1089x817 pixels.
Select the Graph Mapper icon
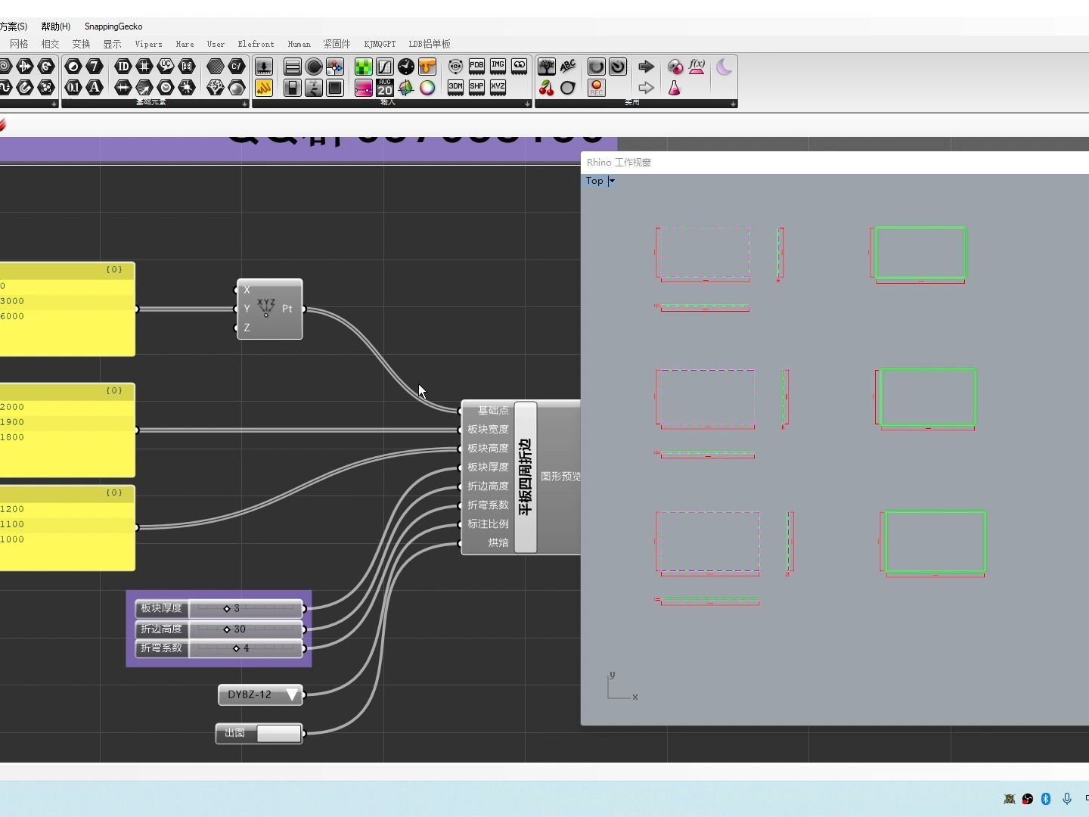385,67
